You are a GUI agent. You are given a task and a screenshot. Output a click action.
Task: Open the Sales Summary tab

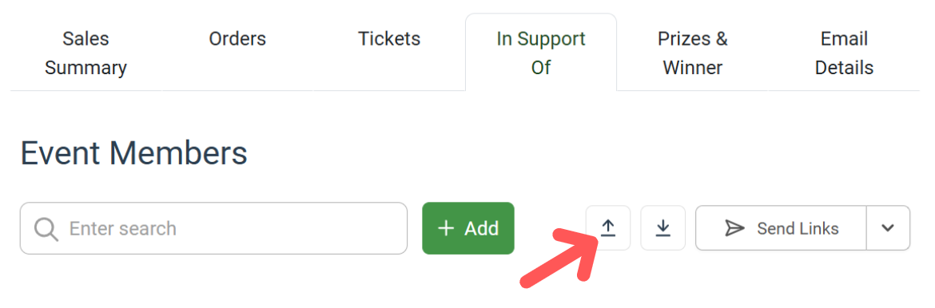click(x=86, y=53)
